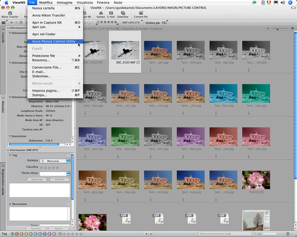Screen dimensions: 297x237
Task: Clear rating with no-star icon in status bar
Action: coord(60,234)
